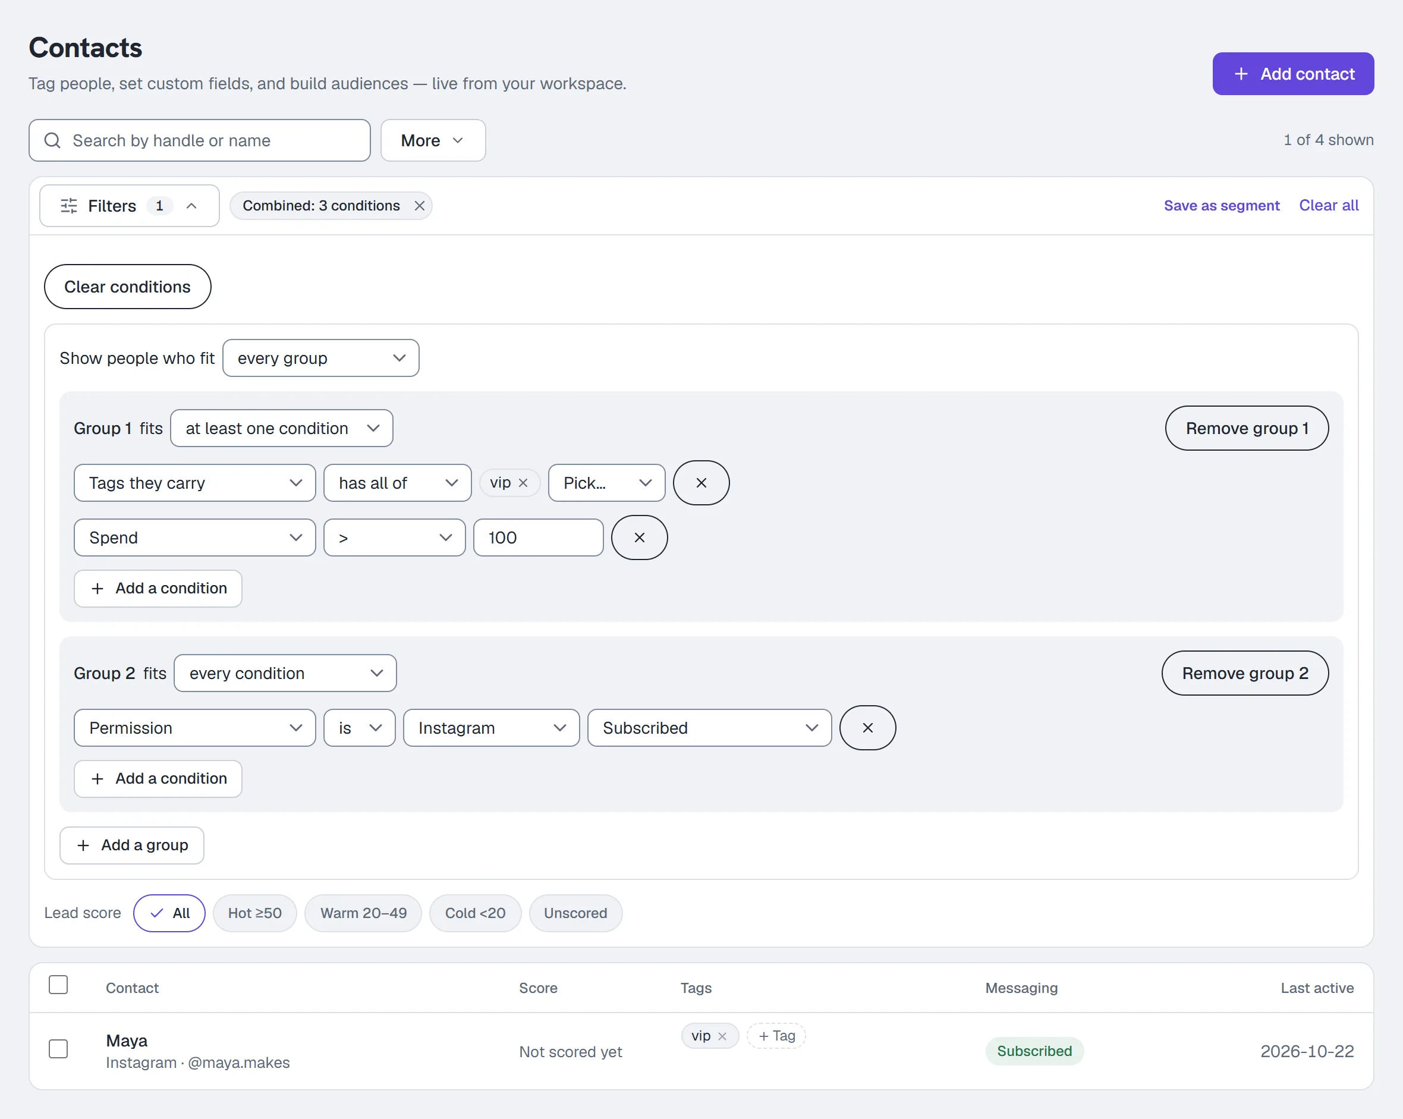Click the Clear conditions button
The image size is (1403, 1119).
(x=128, y=287)
